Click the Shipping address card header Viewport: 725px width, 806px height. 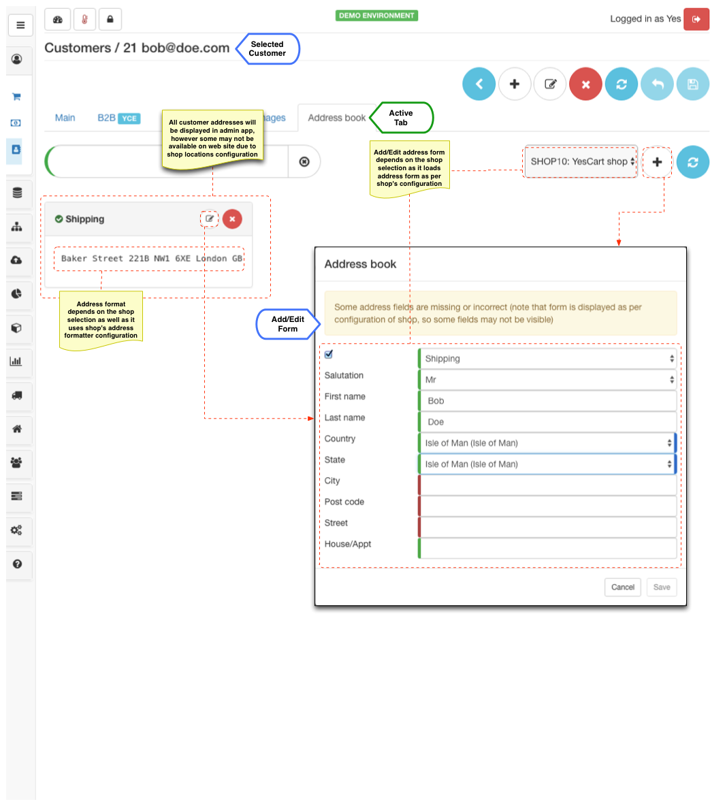[148, 219]
